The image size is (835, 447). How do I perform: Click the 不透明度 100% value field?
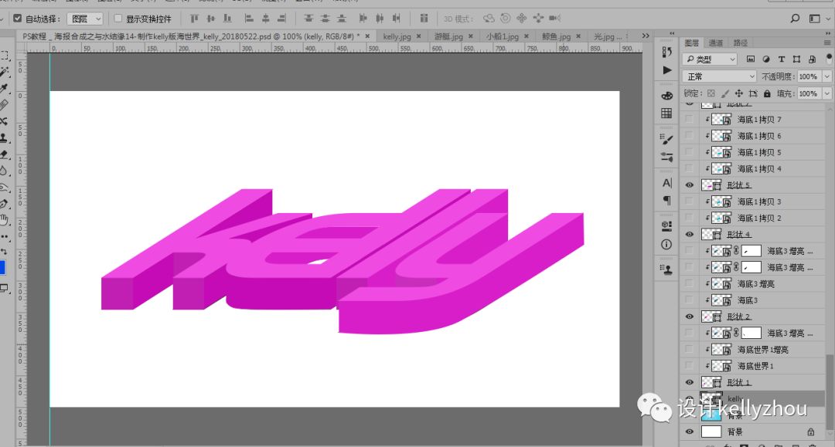click(x=809, y=76)
